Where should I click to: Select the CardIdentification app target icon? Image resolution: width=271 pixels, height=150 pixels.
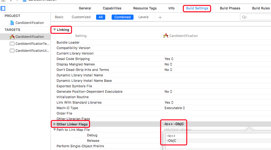point(12,37)
